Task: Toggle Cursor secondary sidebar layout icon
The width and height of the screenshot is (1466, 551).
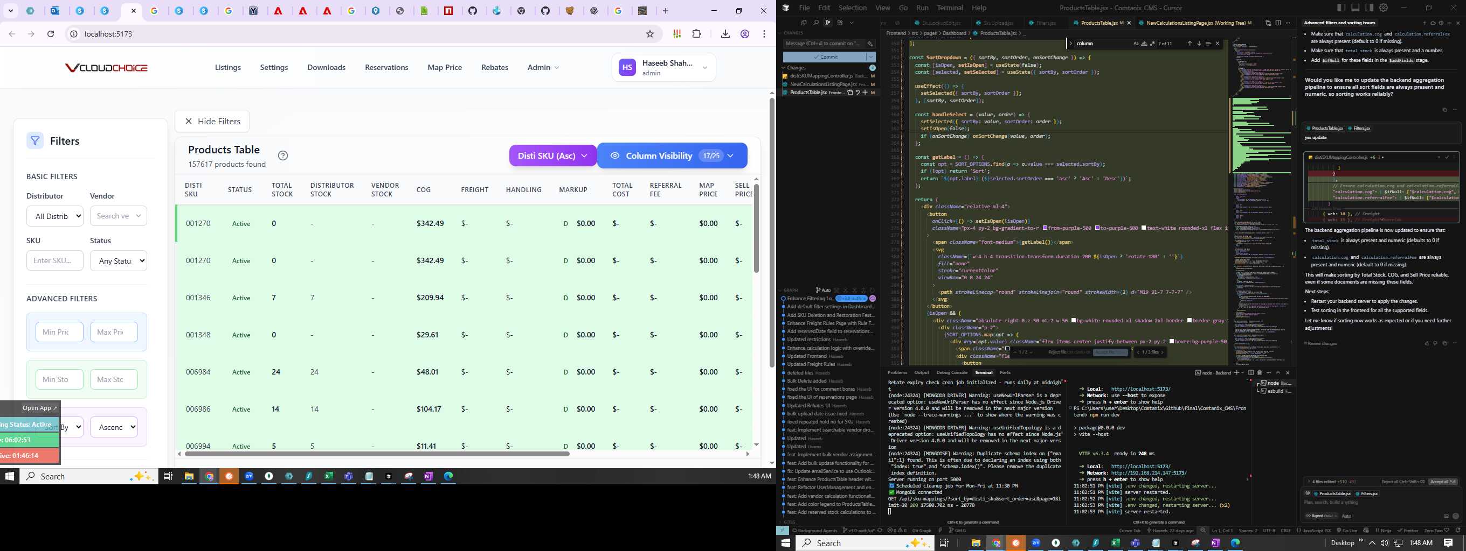Action: pyautogui.click(x=1369, y=8)
